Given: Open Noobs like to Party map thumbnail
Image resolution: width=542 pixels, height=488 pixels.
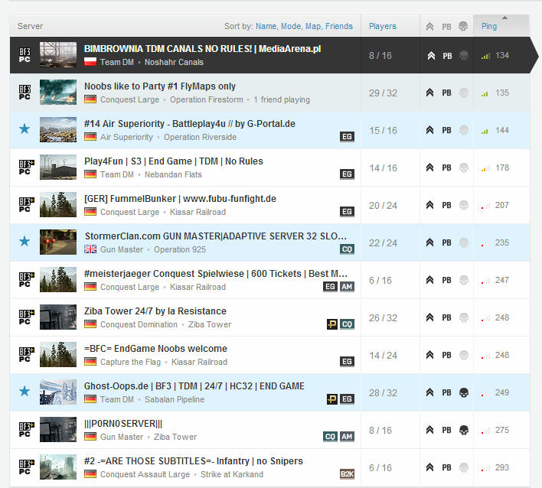Looking at the screenshot, I should [x=58, y=93].
